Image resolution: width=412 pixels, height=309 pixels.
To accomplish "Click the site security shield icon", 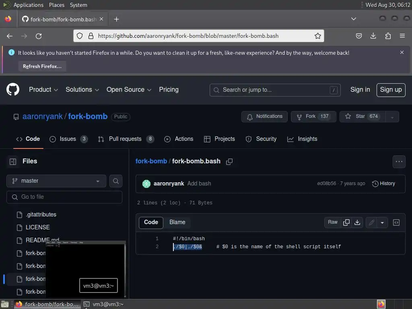I will pyautogui.click(x=80, y=36).
